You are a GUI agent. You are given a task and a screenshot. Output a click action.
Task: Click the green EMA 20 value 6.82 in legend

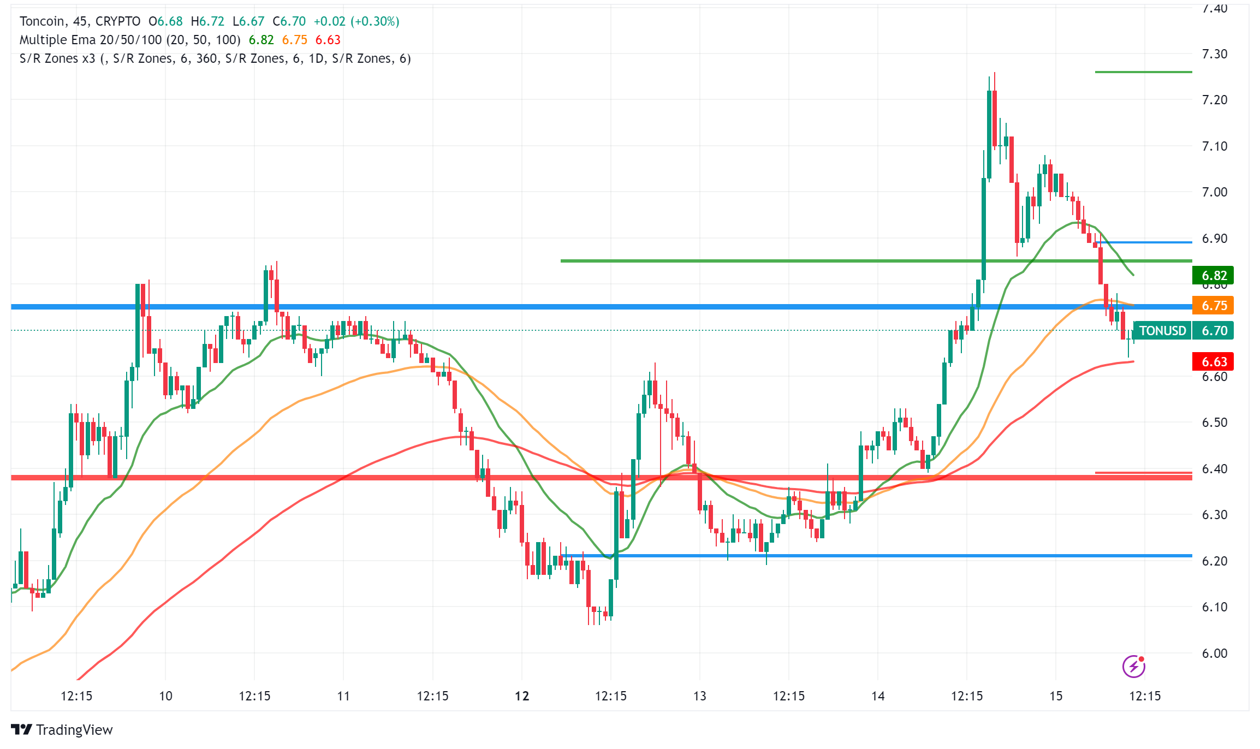[261, 40]
